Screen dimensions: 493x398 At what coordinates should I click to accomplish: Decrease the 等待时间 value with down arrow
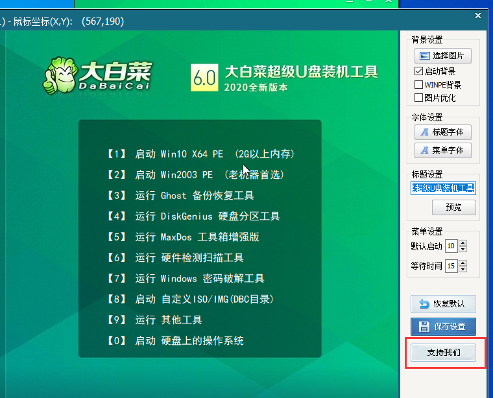point(463,268)
